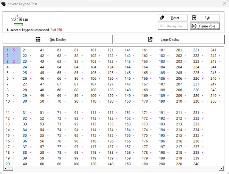Click the horizontal scrollbar thumb
This screenshot has width=229, height=174.
[10, 168]
